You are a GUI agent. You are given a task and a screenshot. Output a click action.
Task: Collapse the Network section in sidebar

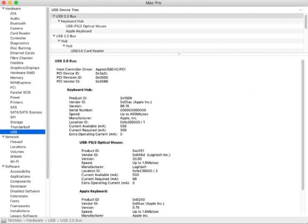pos(3,137)
